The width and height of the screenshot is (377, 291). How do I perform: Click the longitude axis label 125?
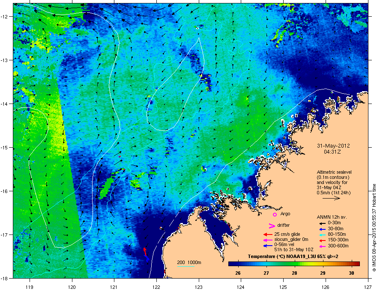(283, 287)
